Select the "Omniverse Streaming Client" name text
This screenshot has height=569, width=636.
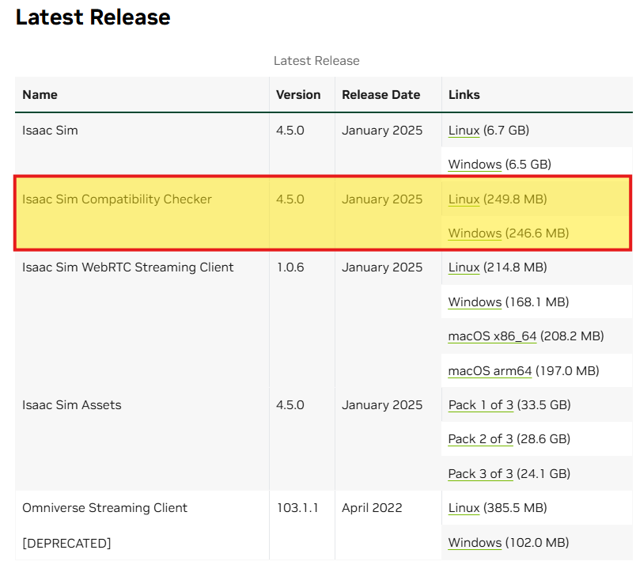(104, 508)
